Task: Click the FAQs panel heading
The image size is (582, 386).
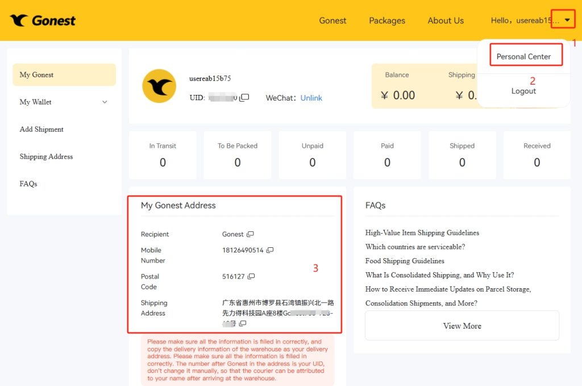Action: 375,205
